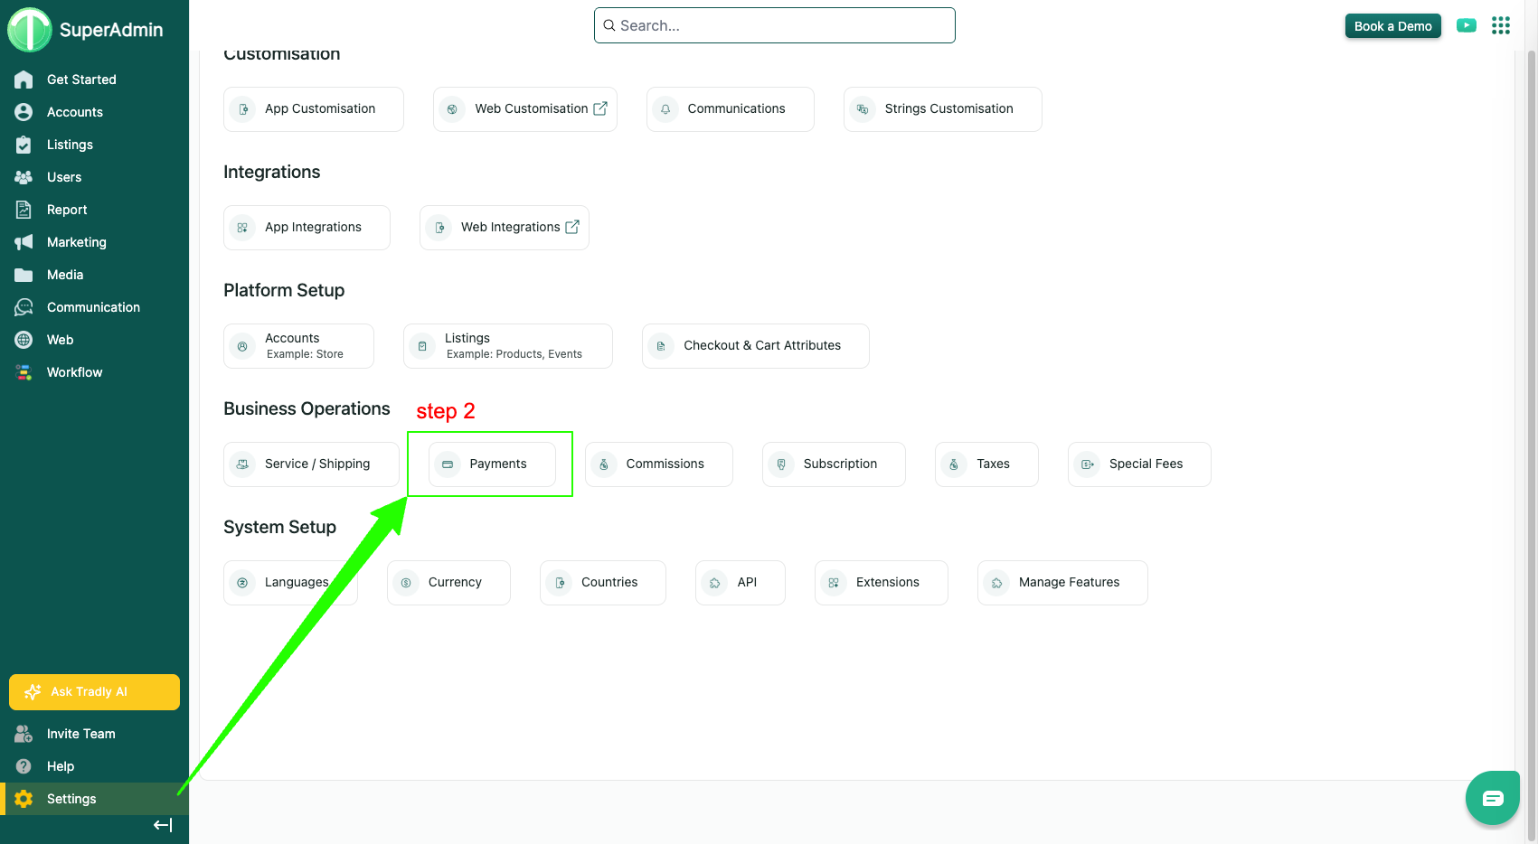Viewport: 1538px width, 844px height.
Task: Open the Listings menu item in sidebar
Action: [70, 145]
